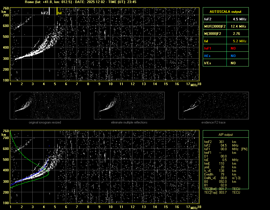Click the h'Es row NO value
This screenshot has height=210, width=270.
coord(233,63)
